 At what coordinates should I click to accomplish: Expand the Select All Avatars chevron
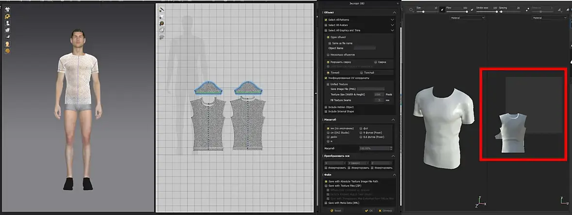(393, 25)
